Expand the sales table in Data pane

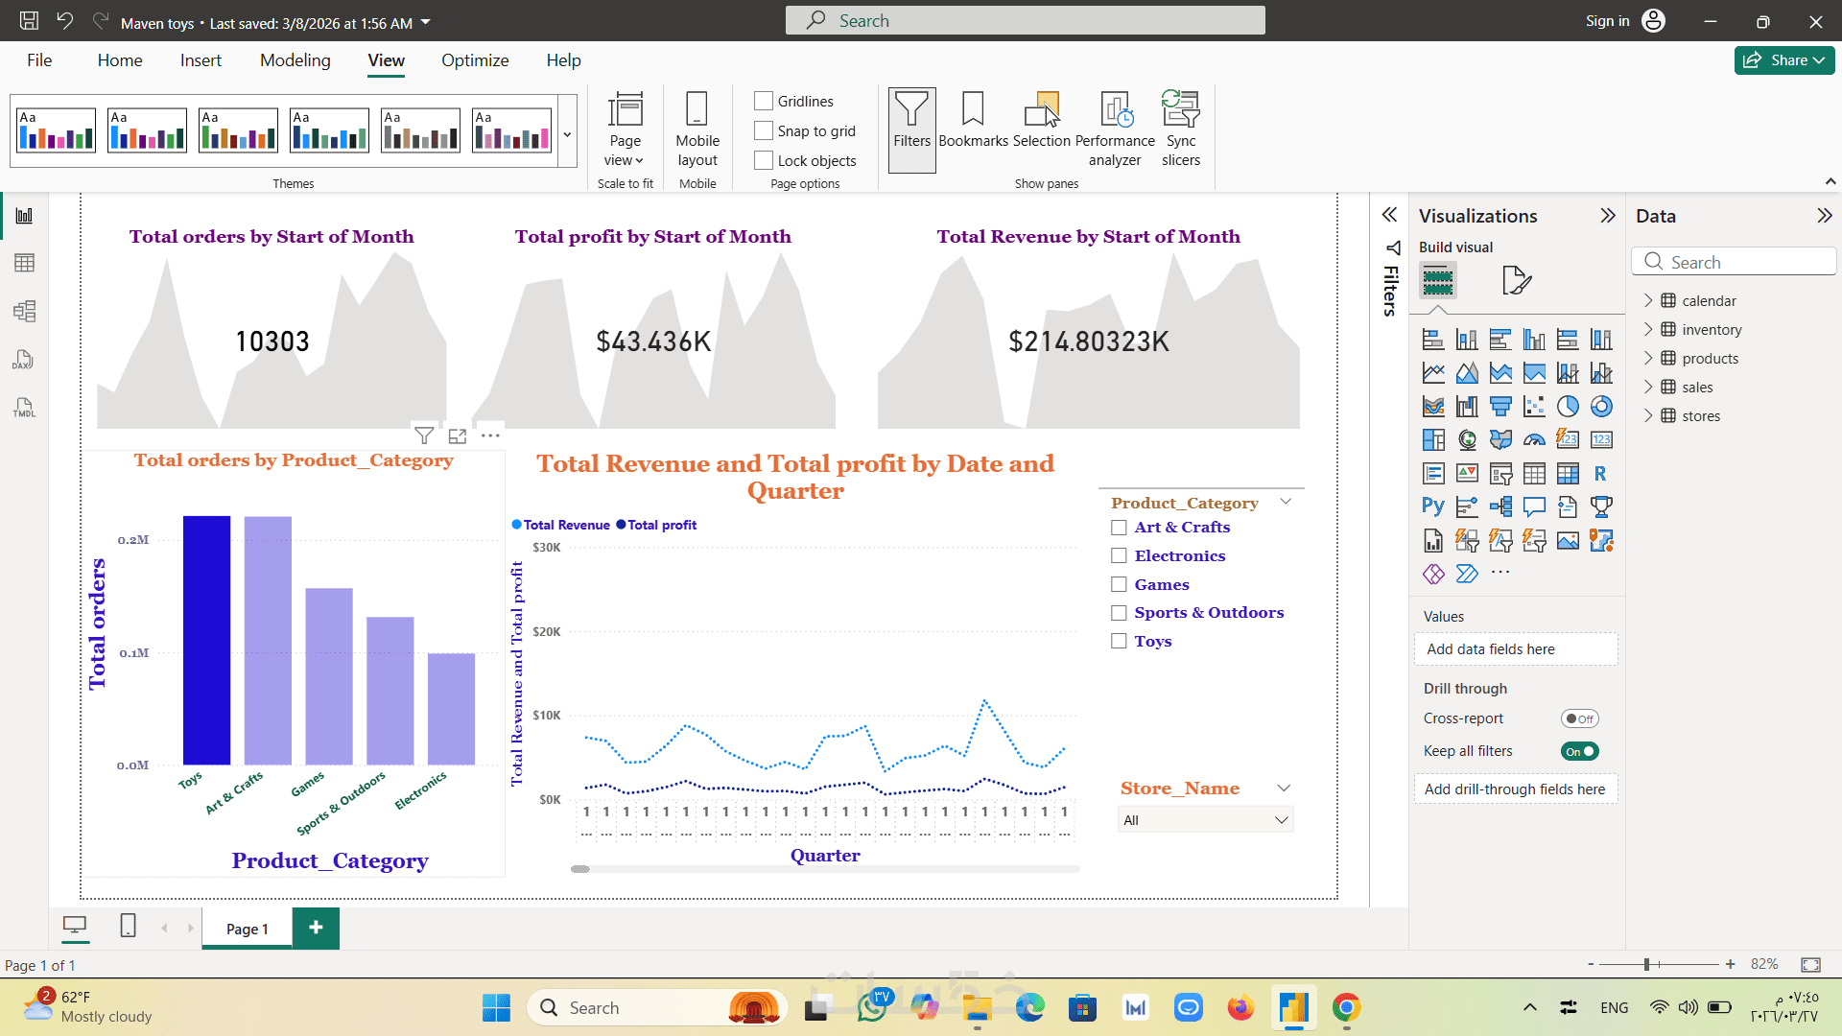point(1648,387)
